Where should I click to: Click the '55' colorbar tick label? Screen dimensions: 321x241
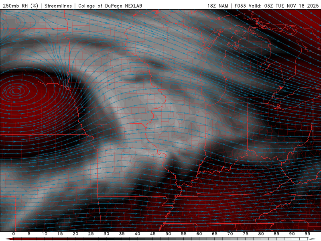click(184, 234)
